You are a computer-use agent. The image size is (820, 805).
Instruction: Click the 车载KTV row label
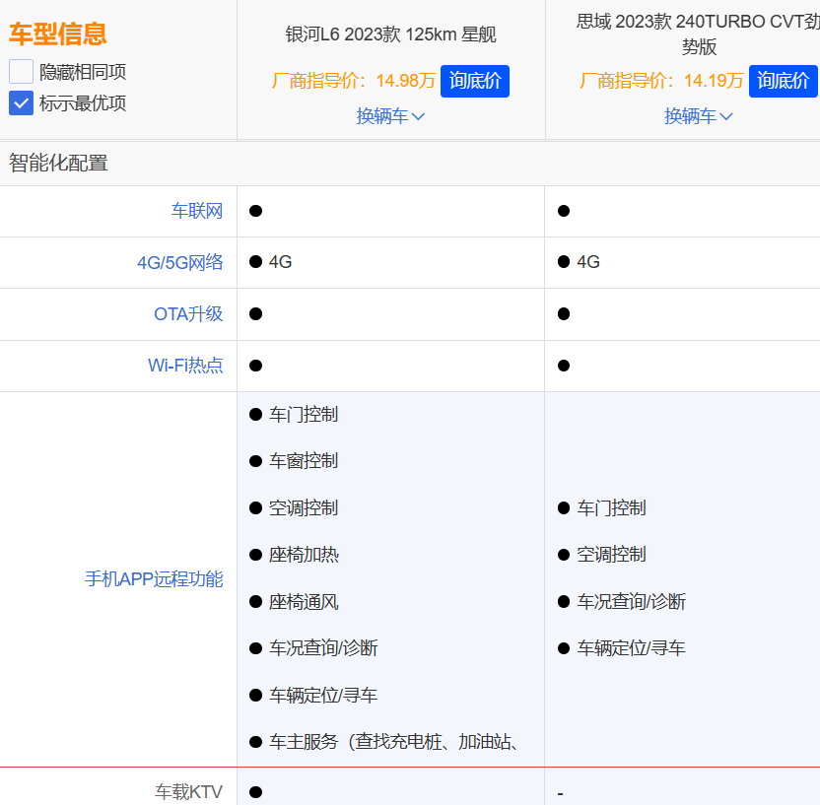click(x=188, y=791)
